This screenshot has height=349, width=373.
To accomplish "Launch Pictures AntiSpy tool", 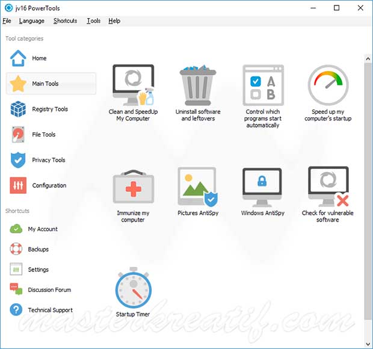I will point(198,187).
